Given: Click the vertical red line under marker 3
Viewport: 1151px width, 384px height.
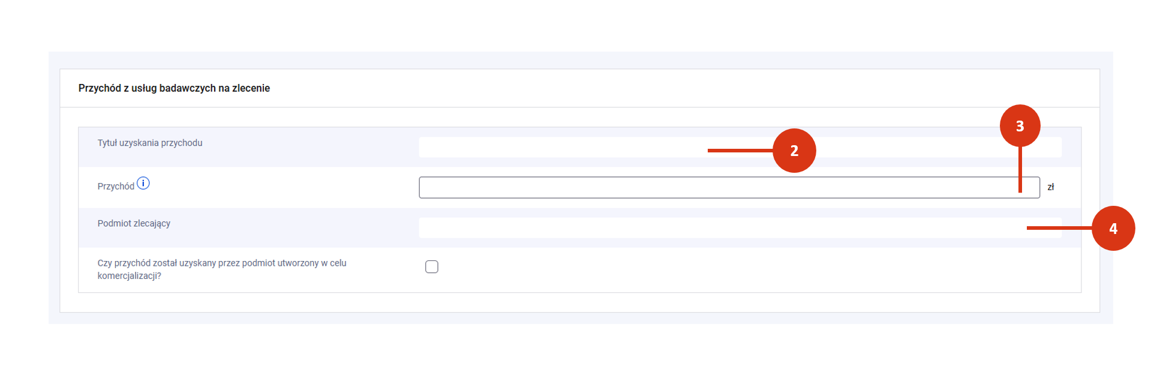Looking at the screenshot, I should [x=1020, y=171].
